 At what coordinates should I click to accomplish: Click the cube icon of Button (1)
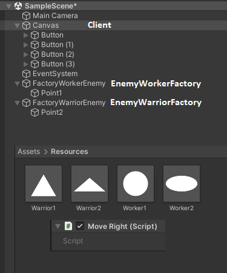35,45
